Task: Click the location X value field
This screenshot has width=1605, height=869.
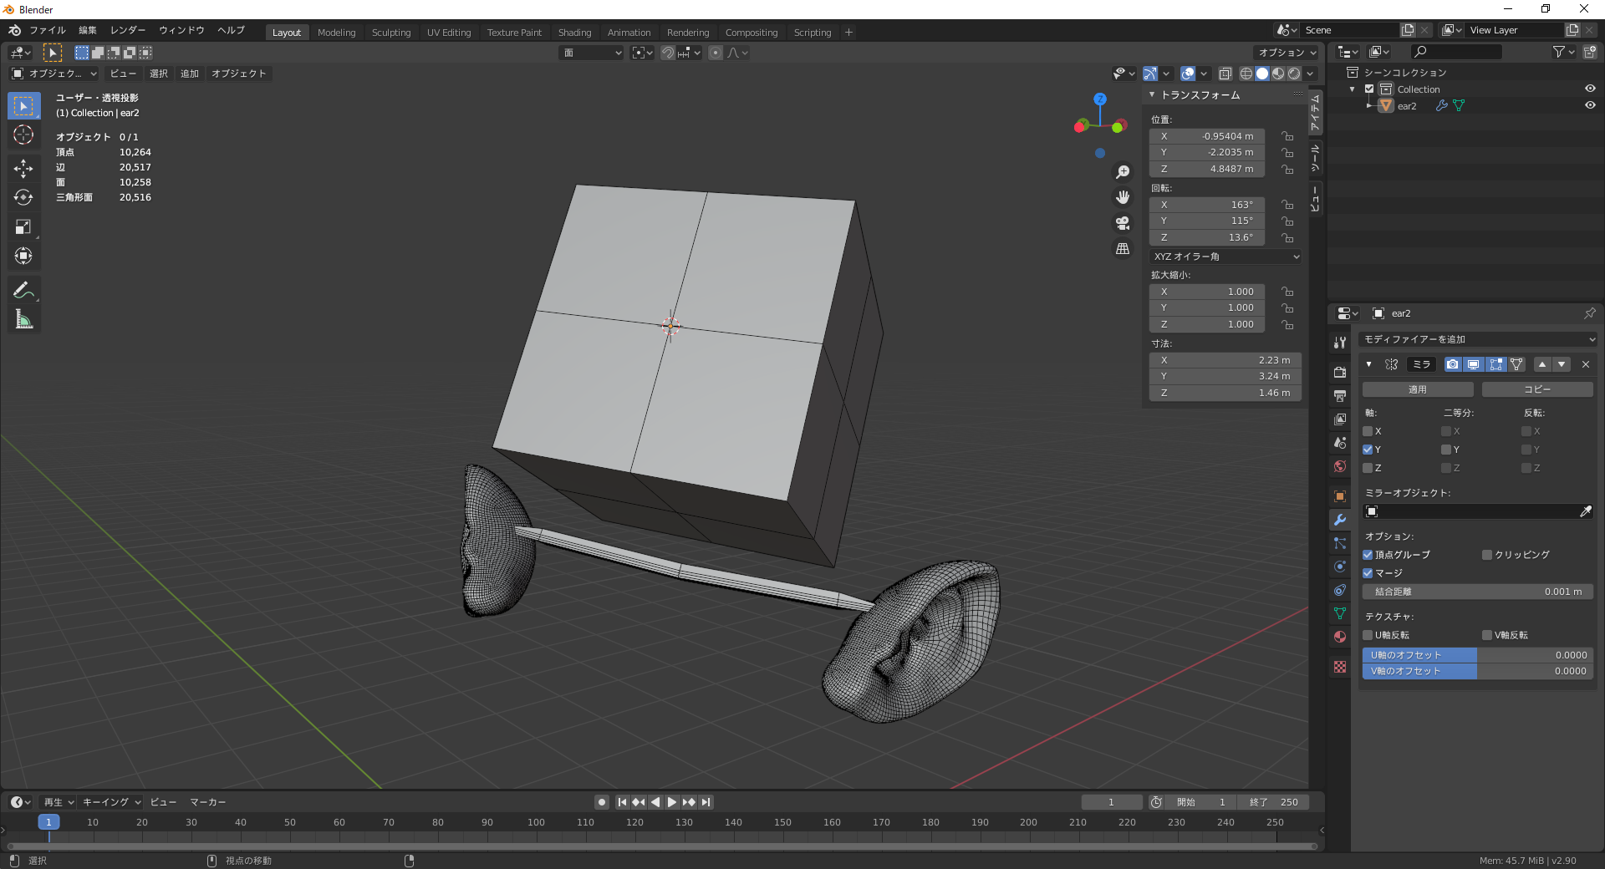Action: (x=1207, y=136)
